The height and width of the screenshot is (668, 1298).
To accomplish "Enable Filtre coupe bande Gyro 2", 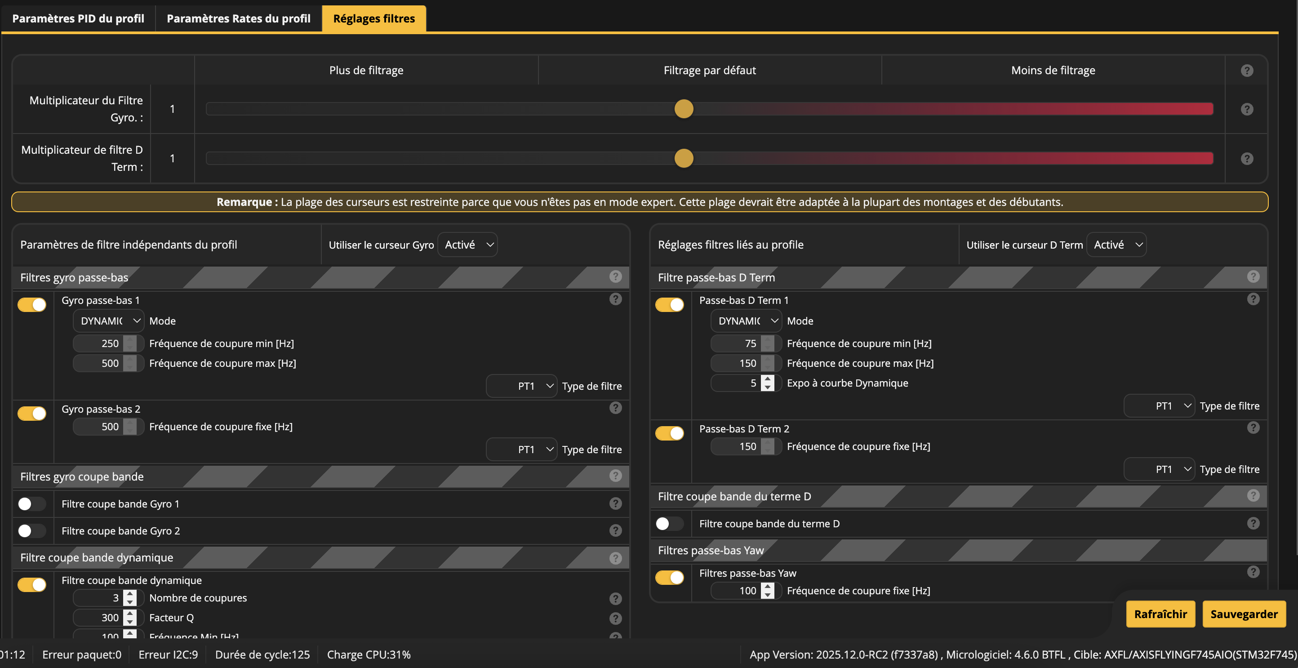I will point(32,530).
